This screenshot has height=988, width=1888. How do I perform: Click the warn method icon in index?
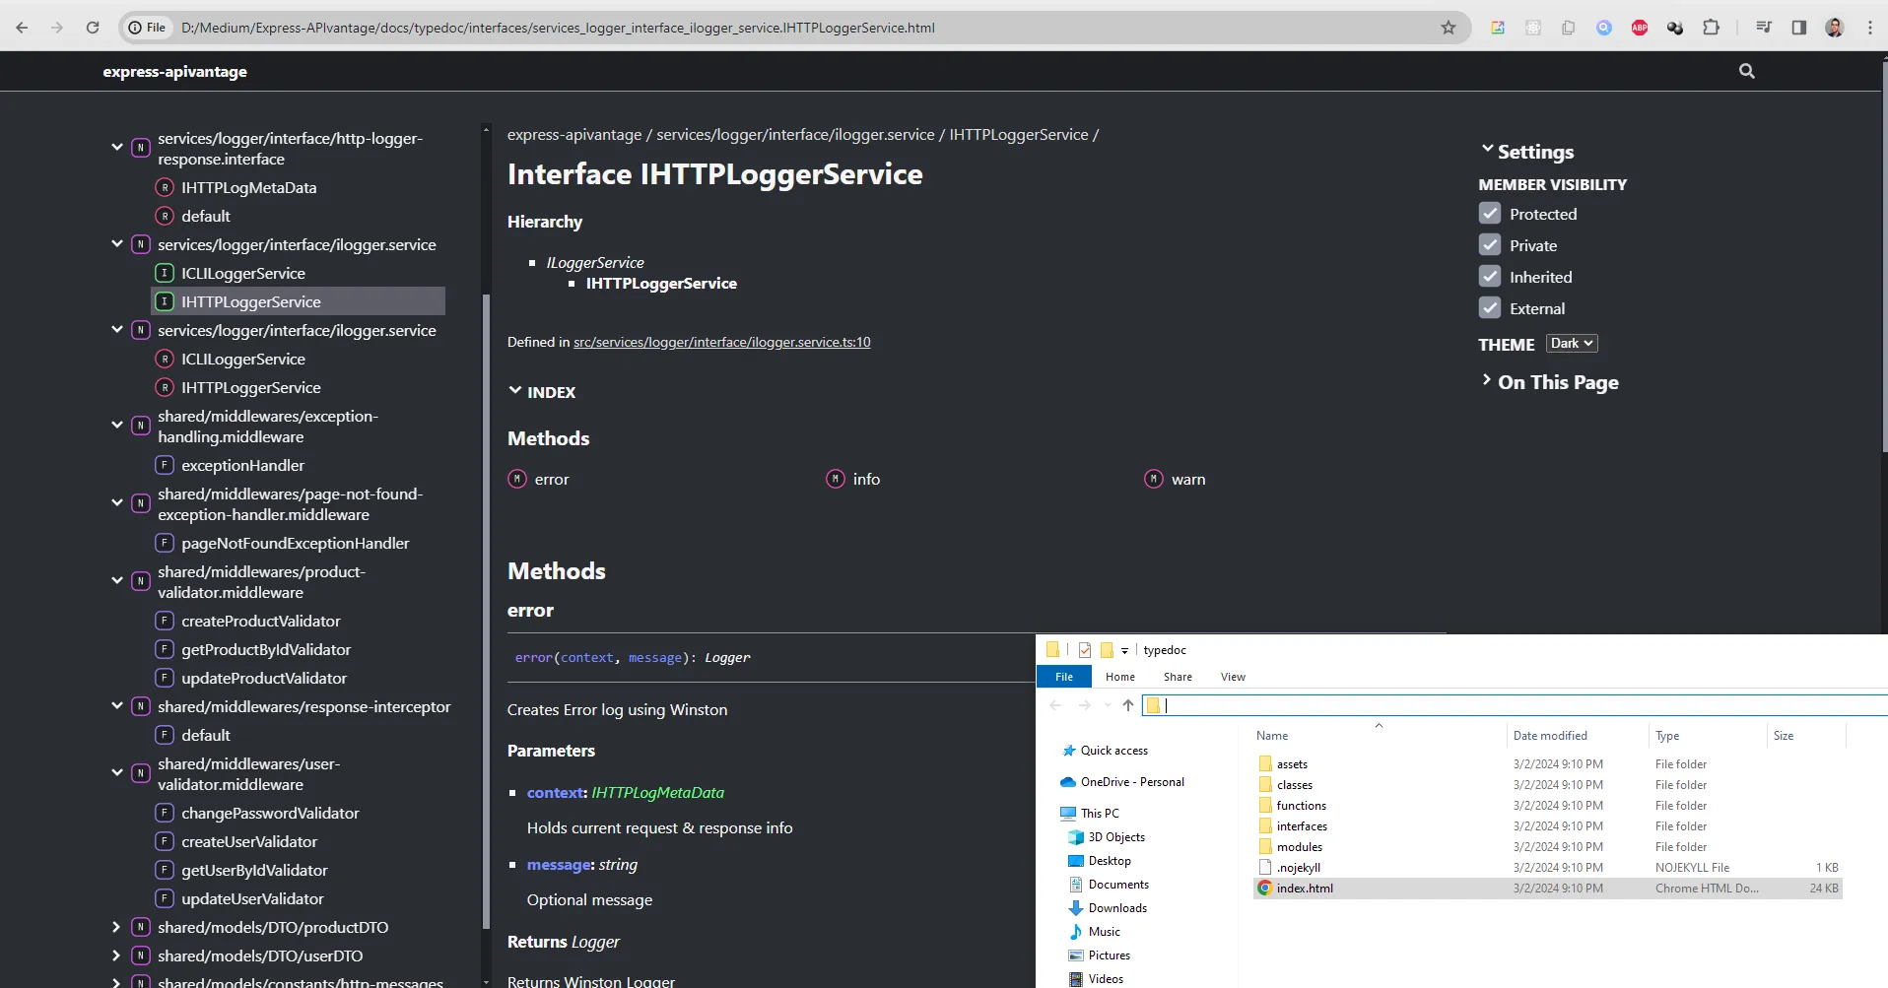click(x=1153, y=479)
